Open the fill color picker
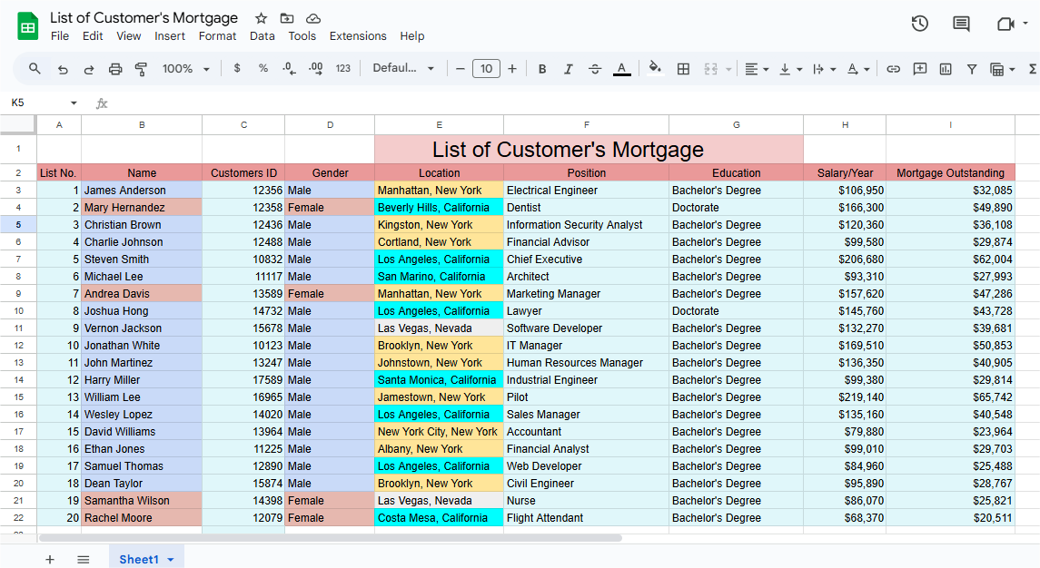Screen dimensions: 1040x568 655,69
